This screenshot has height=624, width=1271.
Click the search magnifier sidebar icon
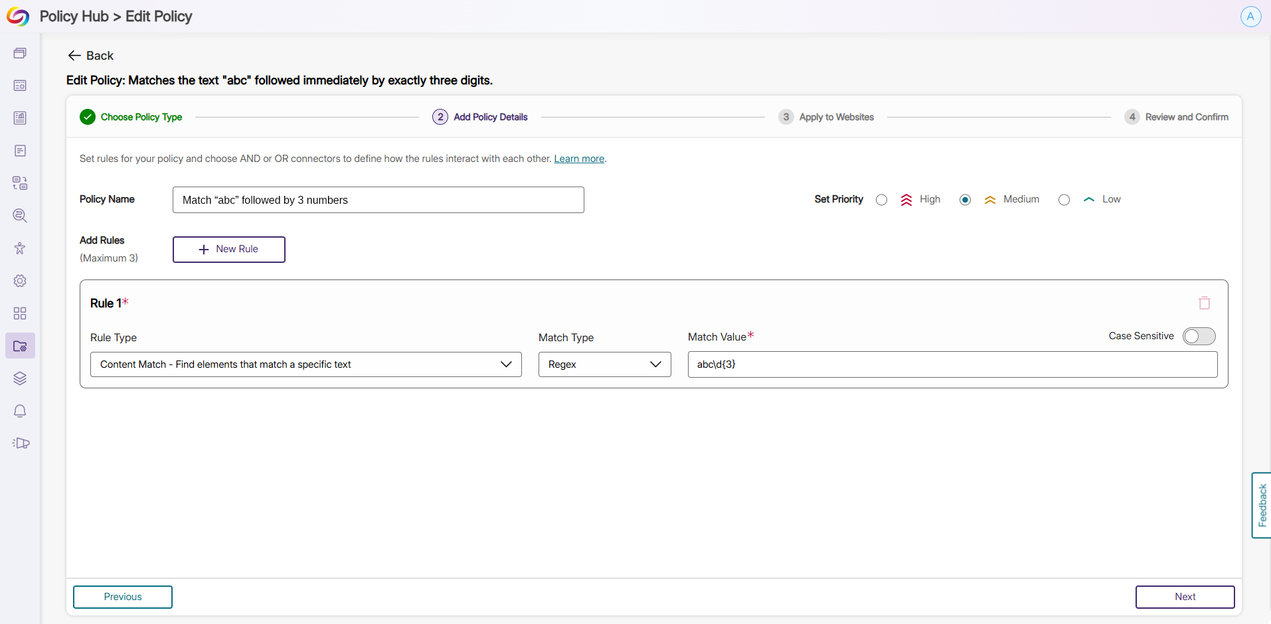pos(20,216)
